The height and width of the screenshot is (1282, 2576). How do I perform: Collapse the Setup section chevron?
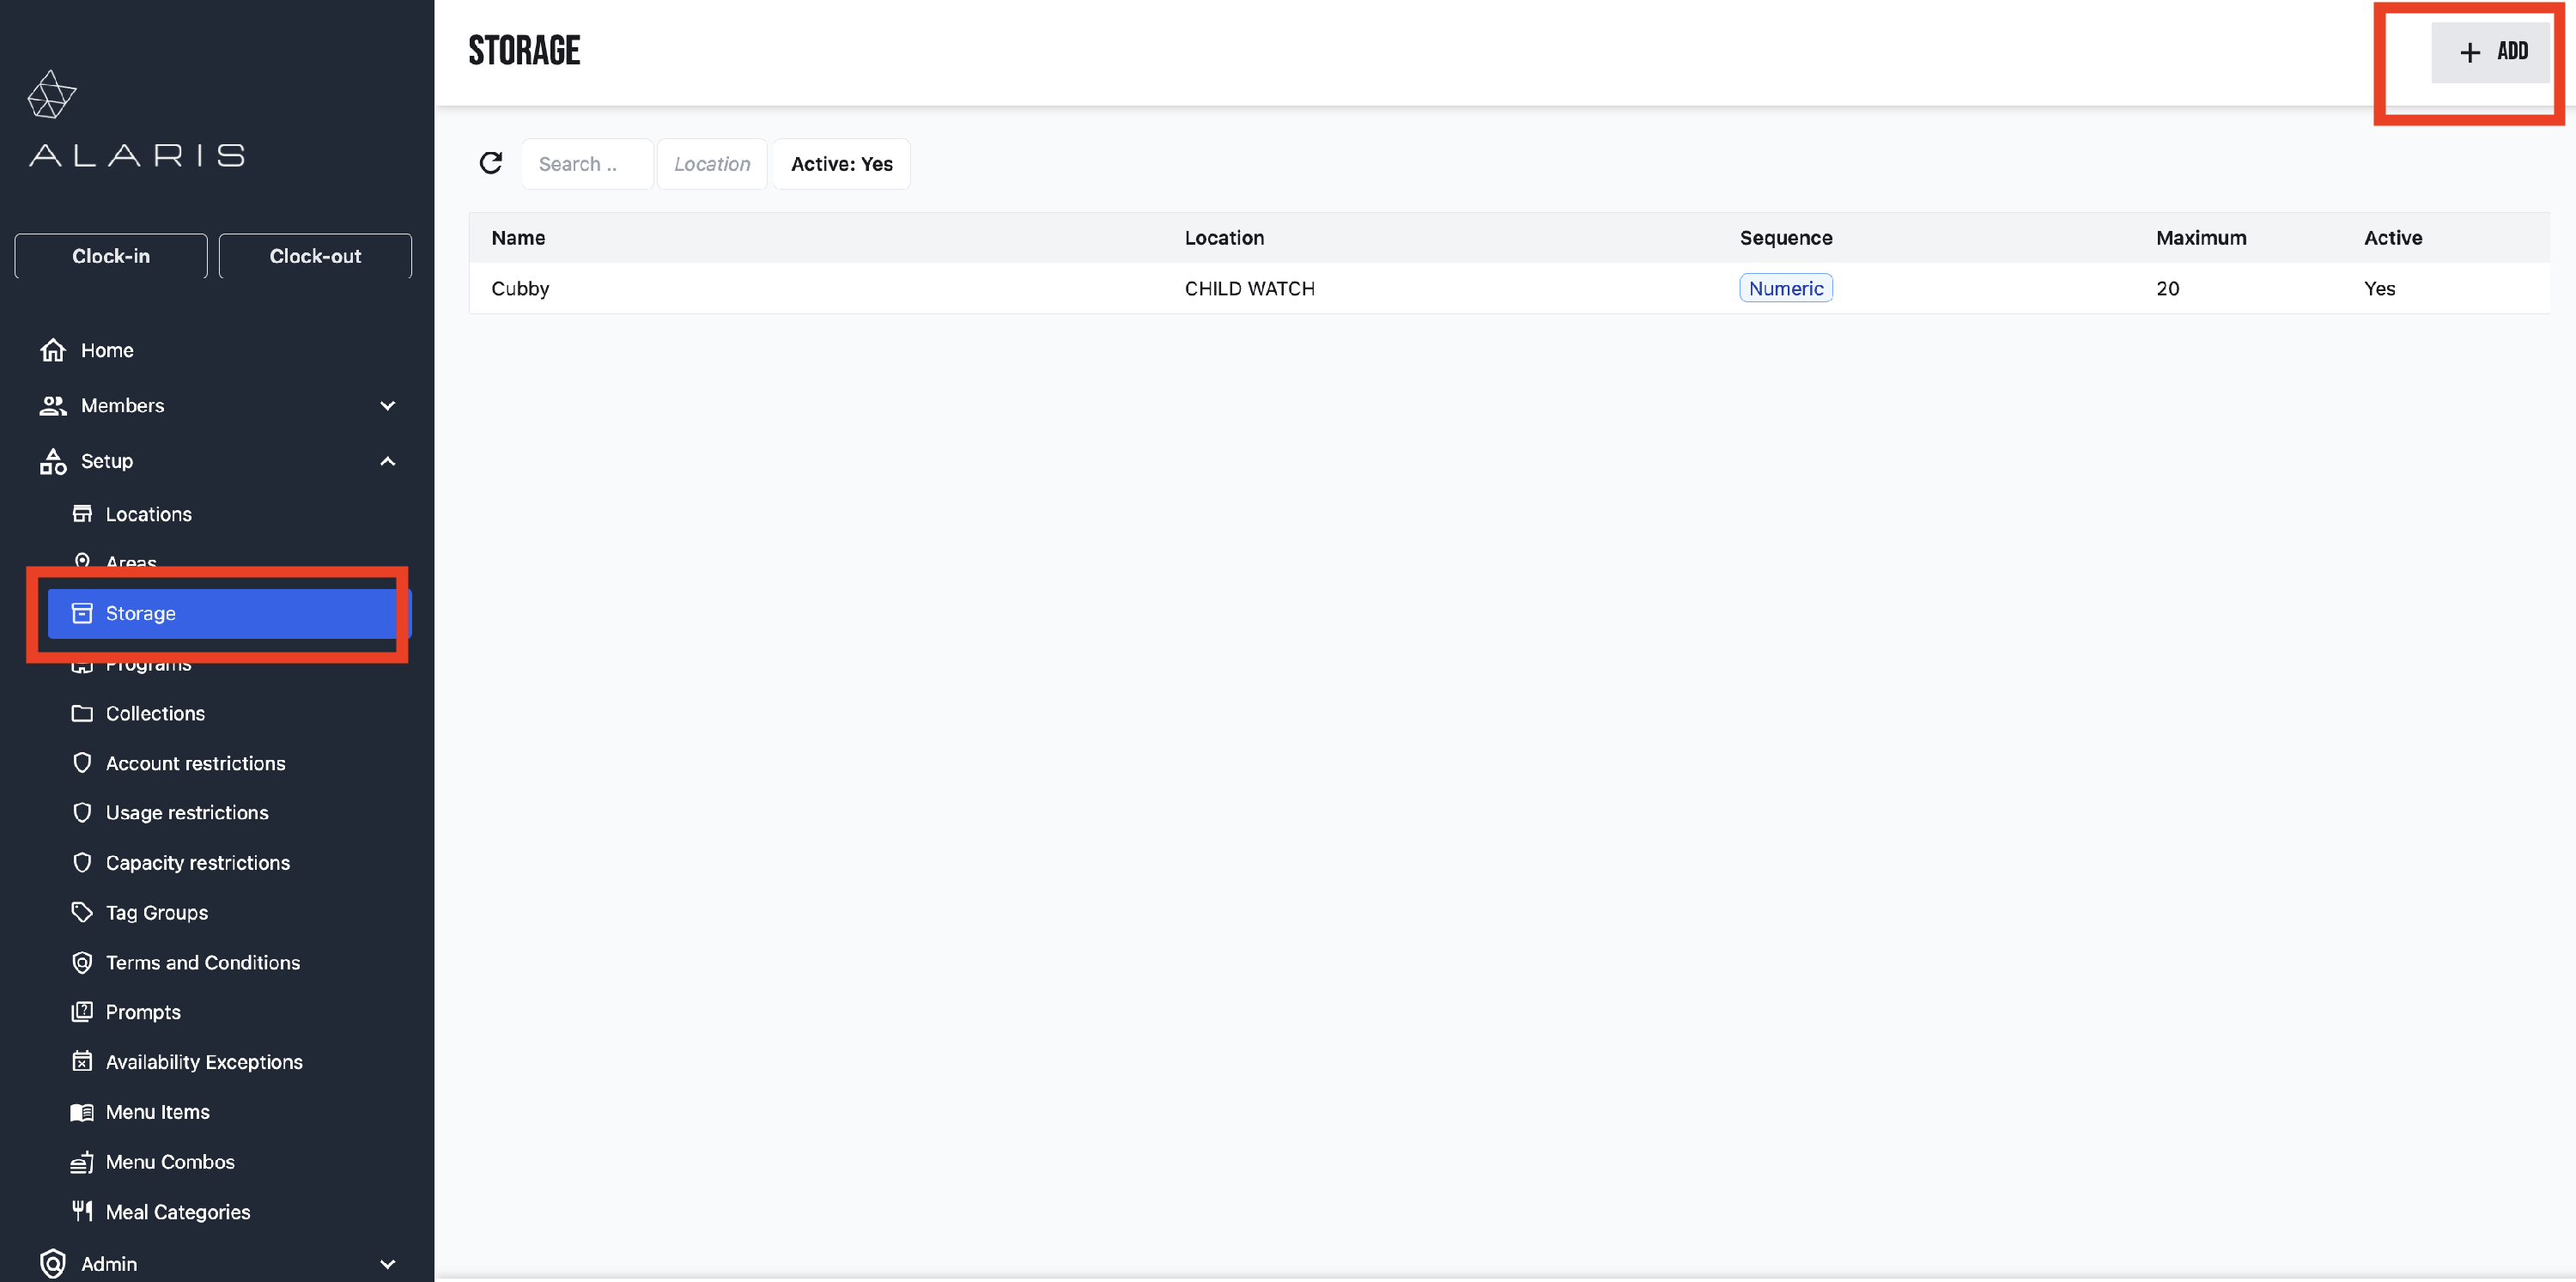[388, 461]
